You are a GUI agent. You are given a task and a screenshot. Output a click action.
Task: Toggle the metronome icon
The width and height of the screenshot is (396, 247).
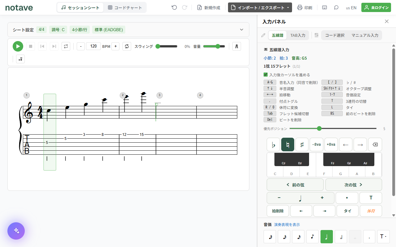tap(236, 46)
